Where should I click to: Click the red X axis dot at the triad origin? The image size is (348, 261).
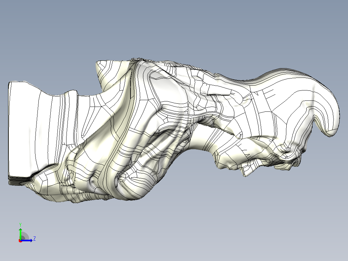pos(20,241)
